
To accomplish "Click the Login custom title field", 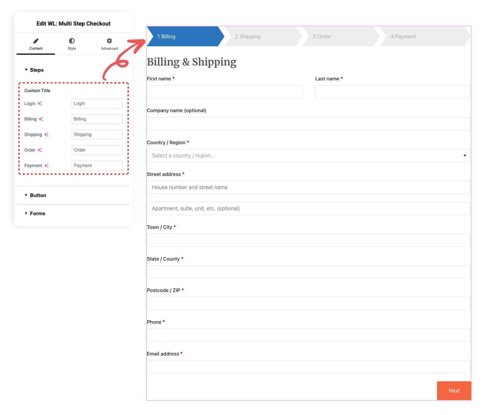I will 97,103.
